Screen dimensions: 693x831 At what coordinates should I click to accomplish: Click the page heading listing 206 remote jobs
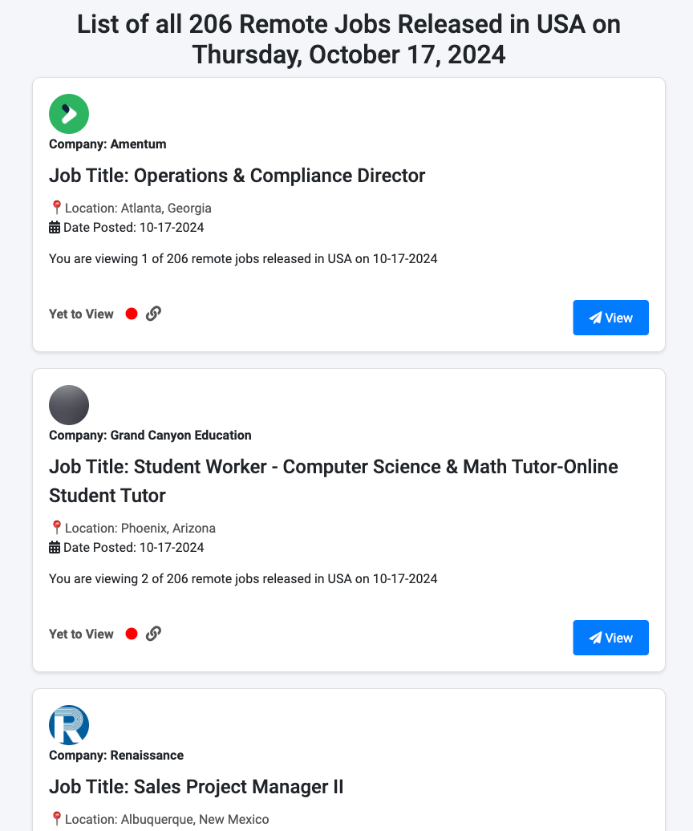coord(348,39)
